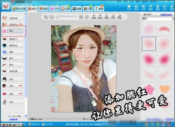Click the Crop (裁剪) scissors icon
Viewport: 175px width, 127px height.
(157, 8)
